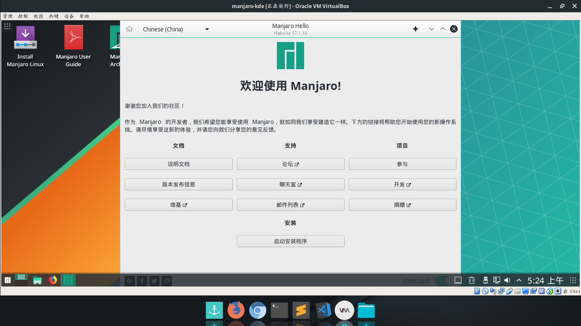Launch Firefox from the KDE panel

point(53,280)
